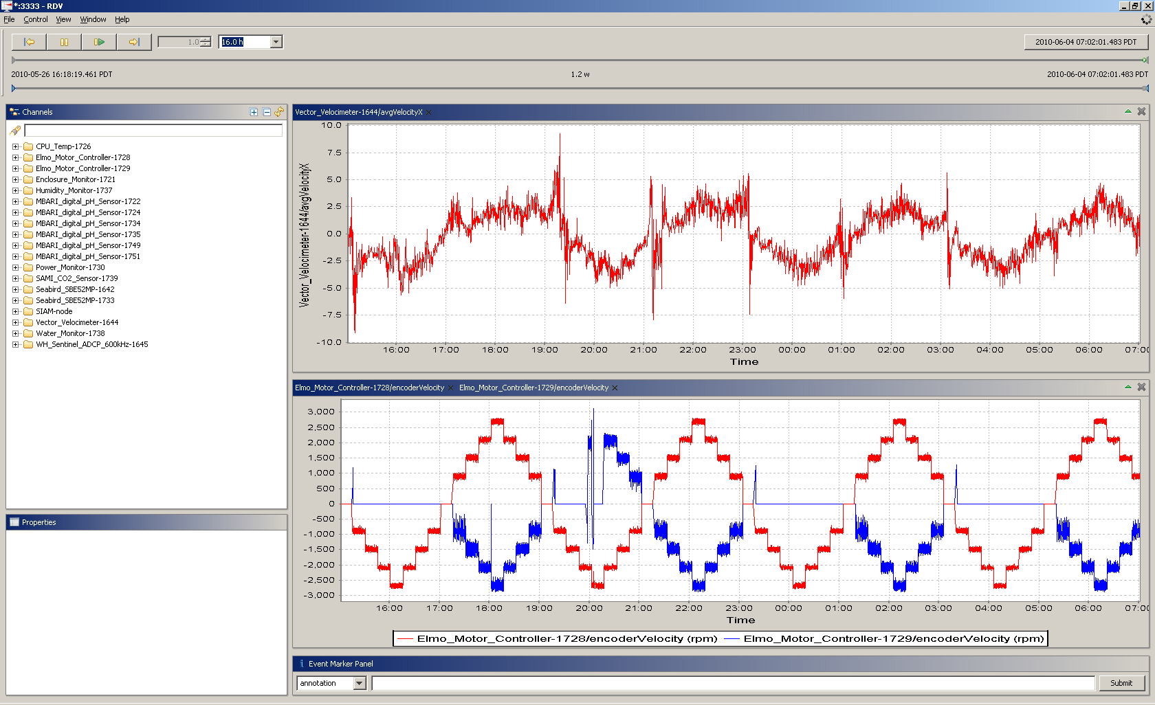Remove the Elmo_Motor_Controller-1728/encoderVelocity channel
The width and height of the screenshot is (1155, 705).
[x=451, y=388]
